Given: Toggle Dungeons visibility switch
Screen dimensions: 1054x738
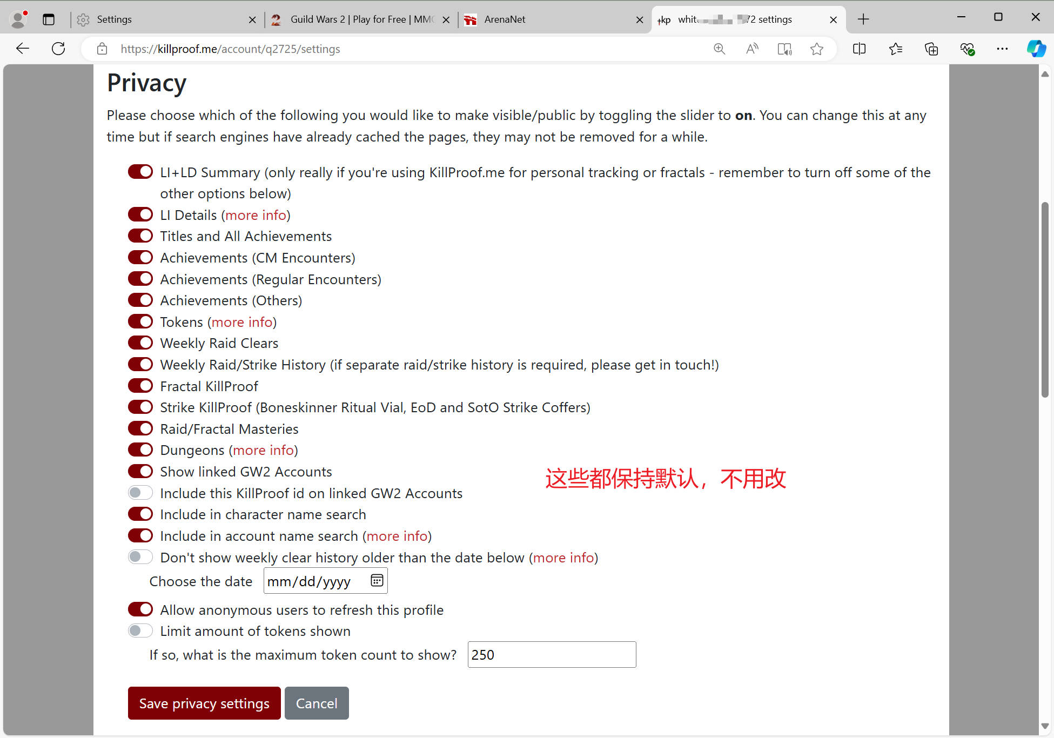Looking at the screenshot, I should pos(140,449).
